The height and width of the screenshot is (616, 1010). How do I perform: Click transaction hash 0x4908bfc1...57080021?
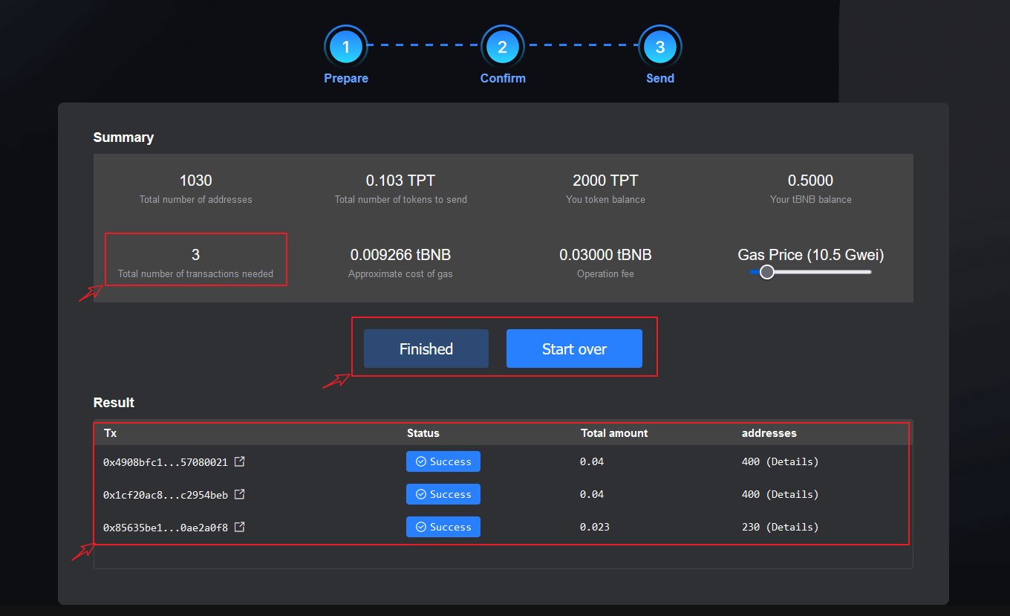click(165, 461)
